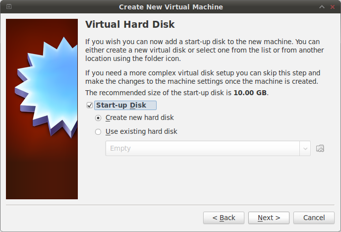
Task: Click the Virtual Hard Disk heading
Action: click(x=130, y=24)
